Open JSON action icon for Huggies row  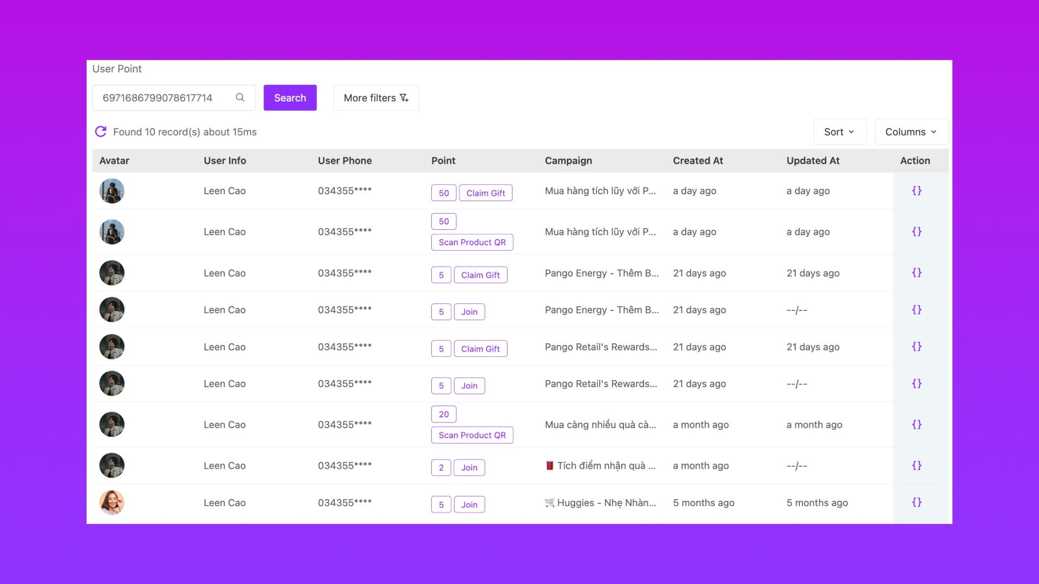pyautogui.click(x=916, y=502)
